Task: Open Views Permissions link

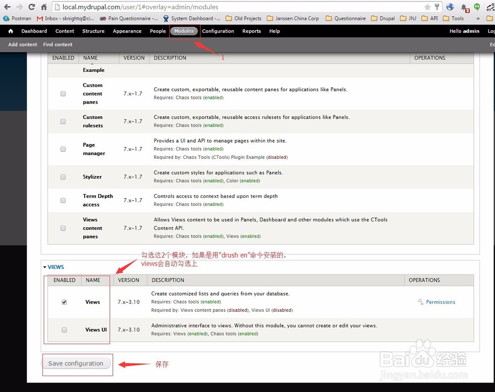Action: pos(441,302)
